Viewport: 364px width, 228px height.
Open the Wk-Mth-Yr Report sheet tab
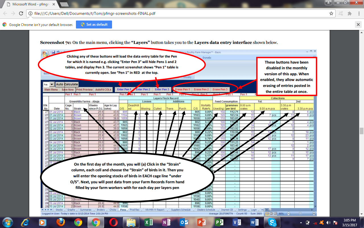155,210
